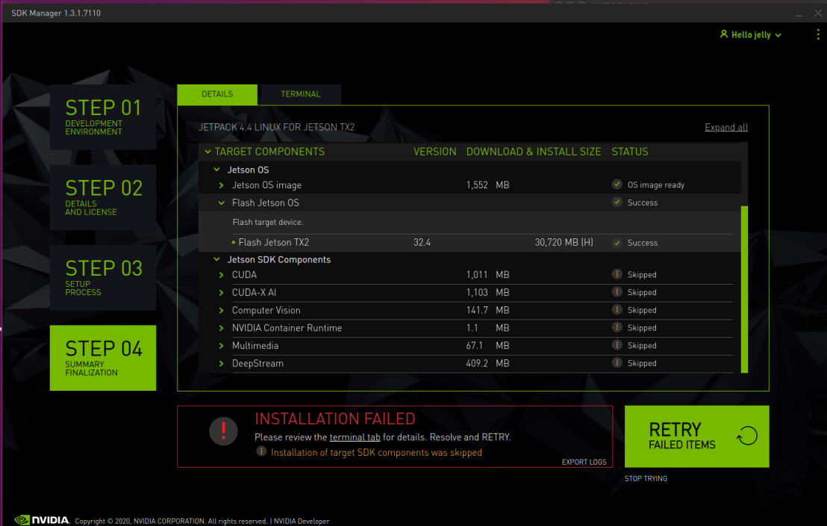Click the circular retry arrow icon
The image size is (827, 526).
747,436
